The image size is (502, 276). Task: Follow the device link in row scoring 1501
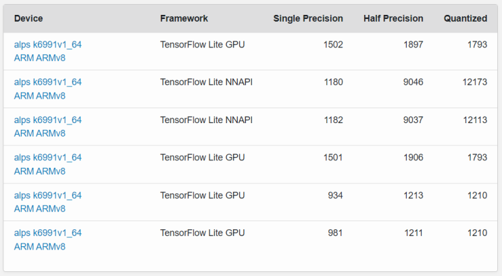point(48,158)
